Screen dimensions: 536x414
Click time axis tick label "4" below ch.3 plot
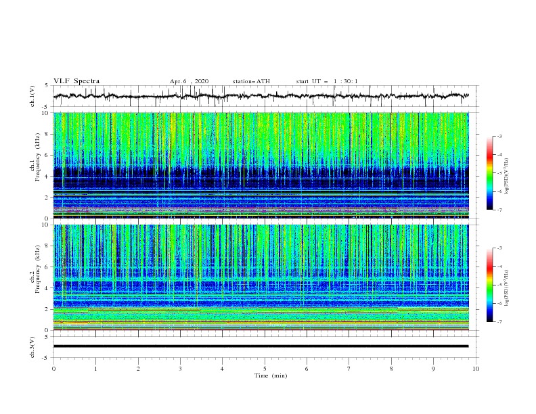(222, 369)
